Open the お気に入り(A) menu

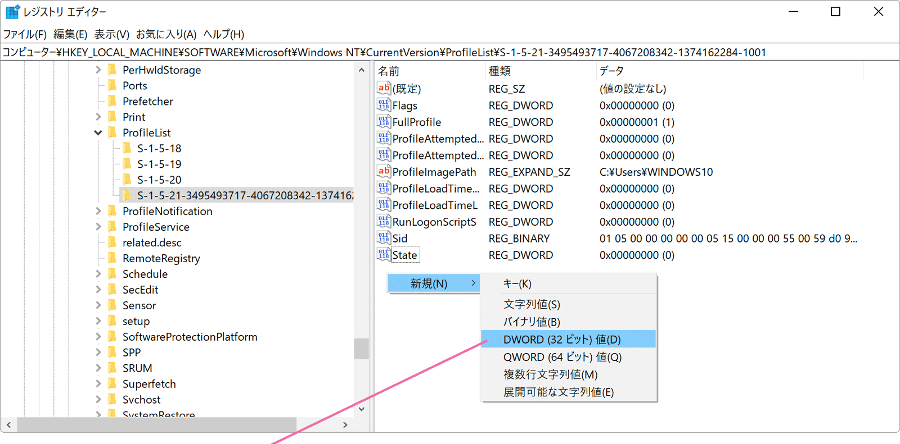(x=166, y=34)
